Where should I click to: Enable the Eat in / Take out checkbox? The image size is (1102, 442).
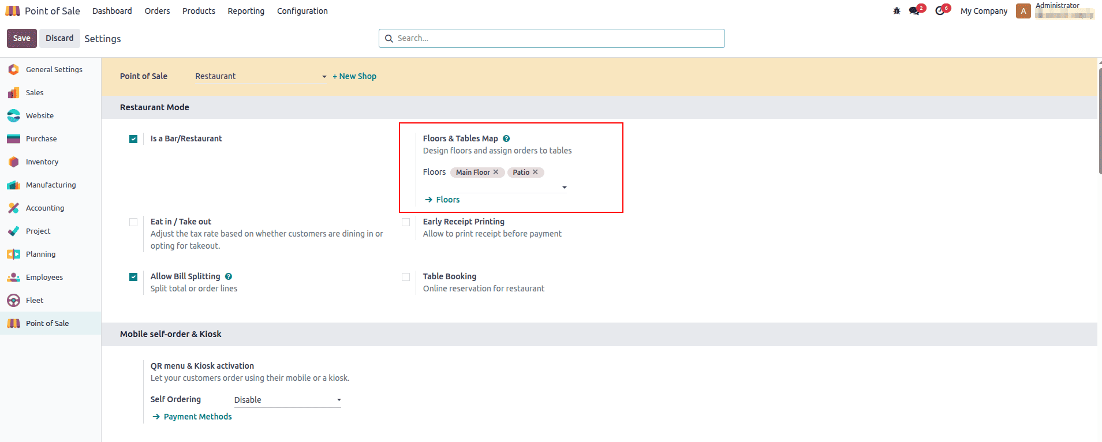133,222
